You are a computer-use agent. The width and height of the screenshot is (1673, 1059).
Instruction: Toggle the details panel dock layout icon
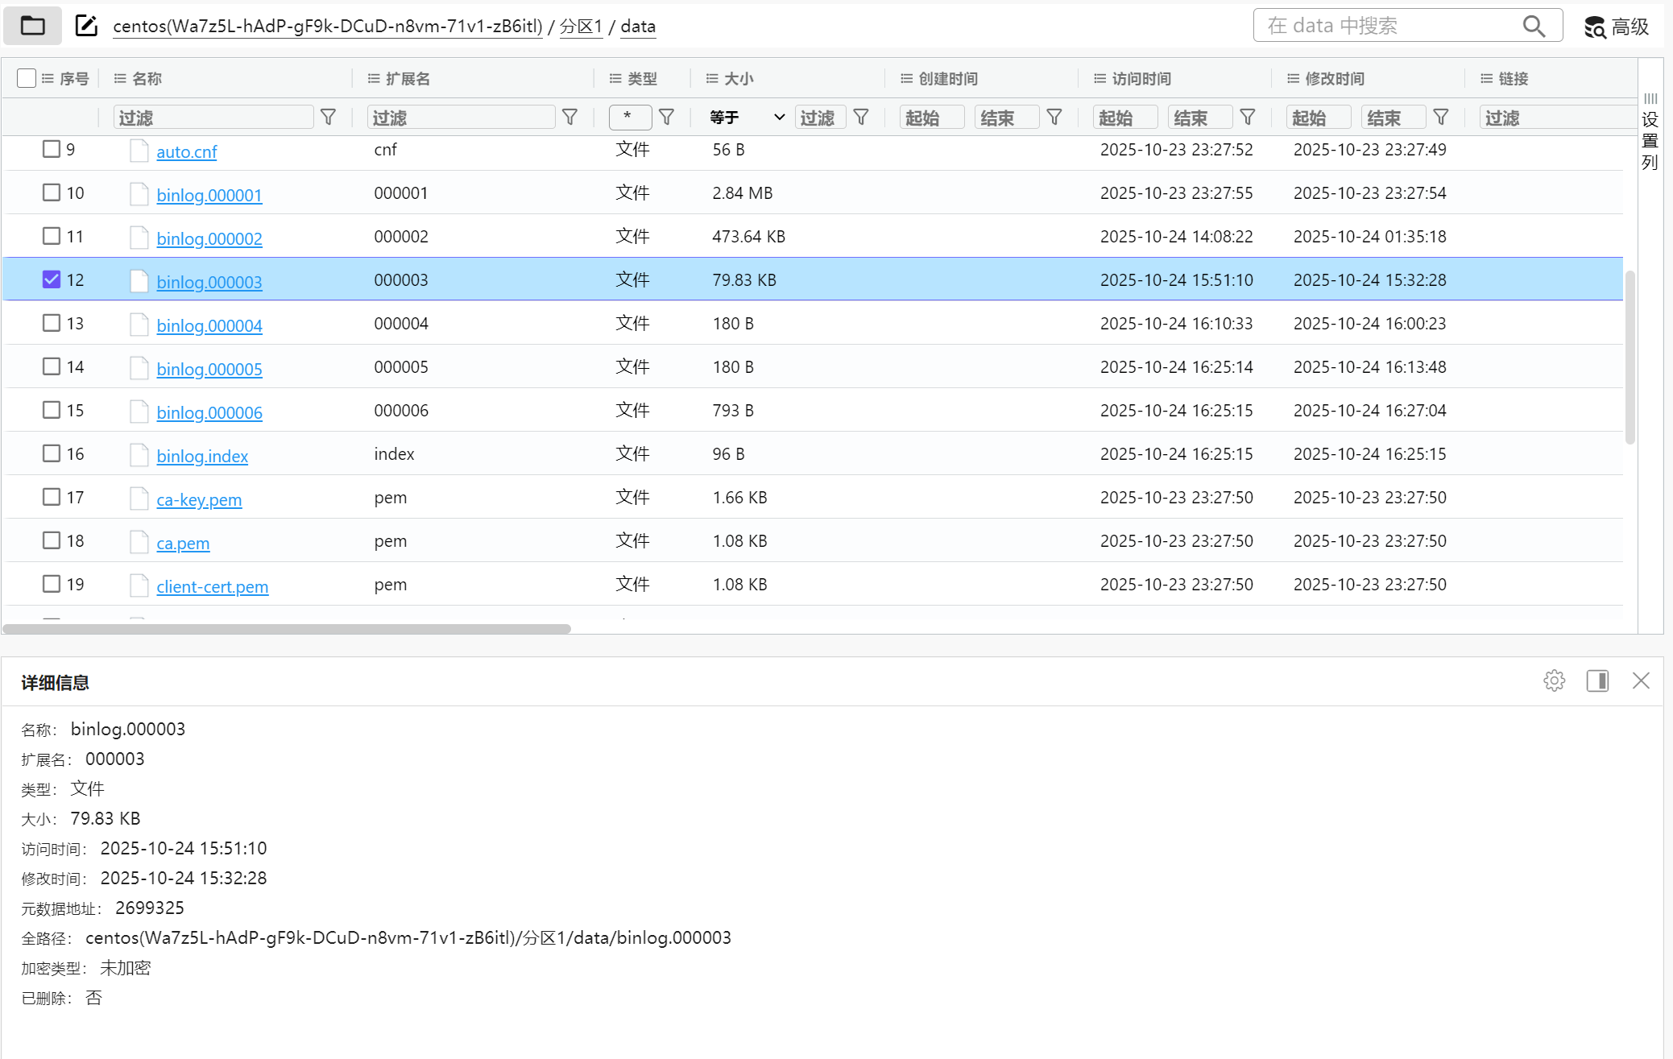coord(1597,680)
